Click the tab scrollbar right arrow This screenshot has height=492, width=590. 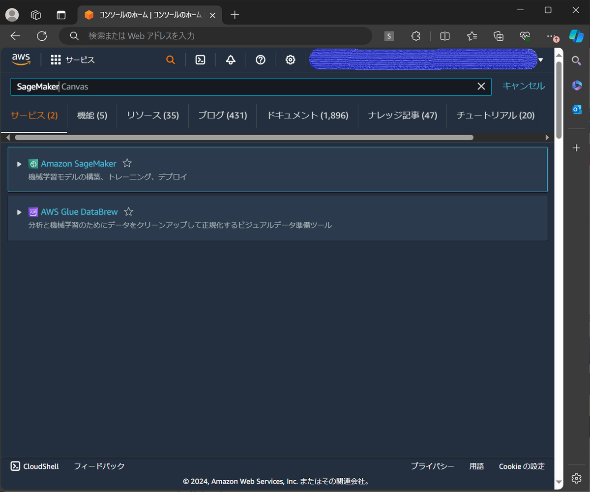coord(547,138)
